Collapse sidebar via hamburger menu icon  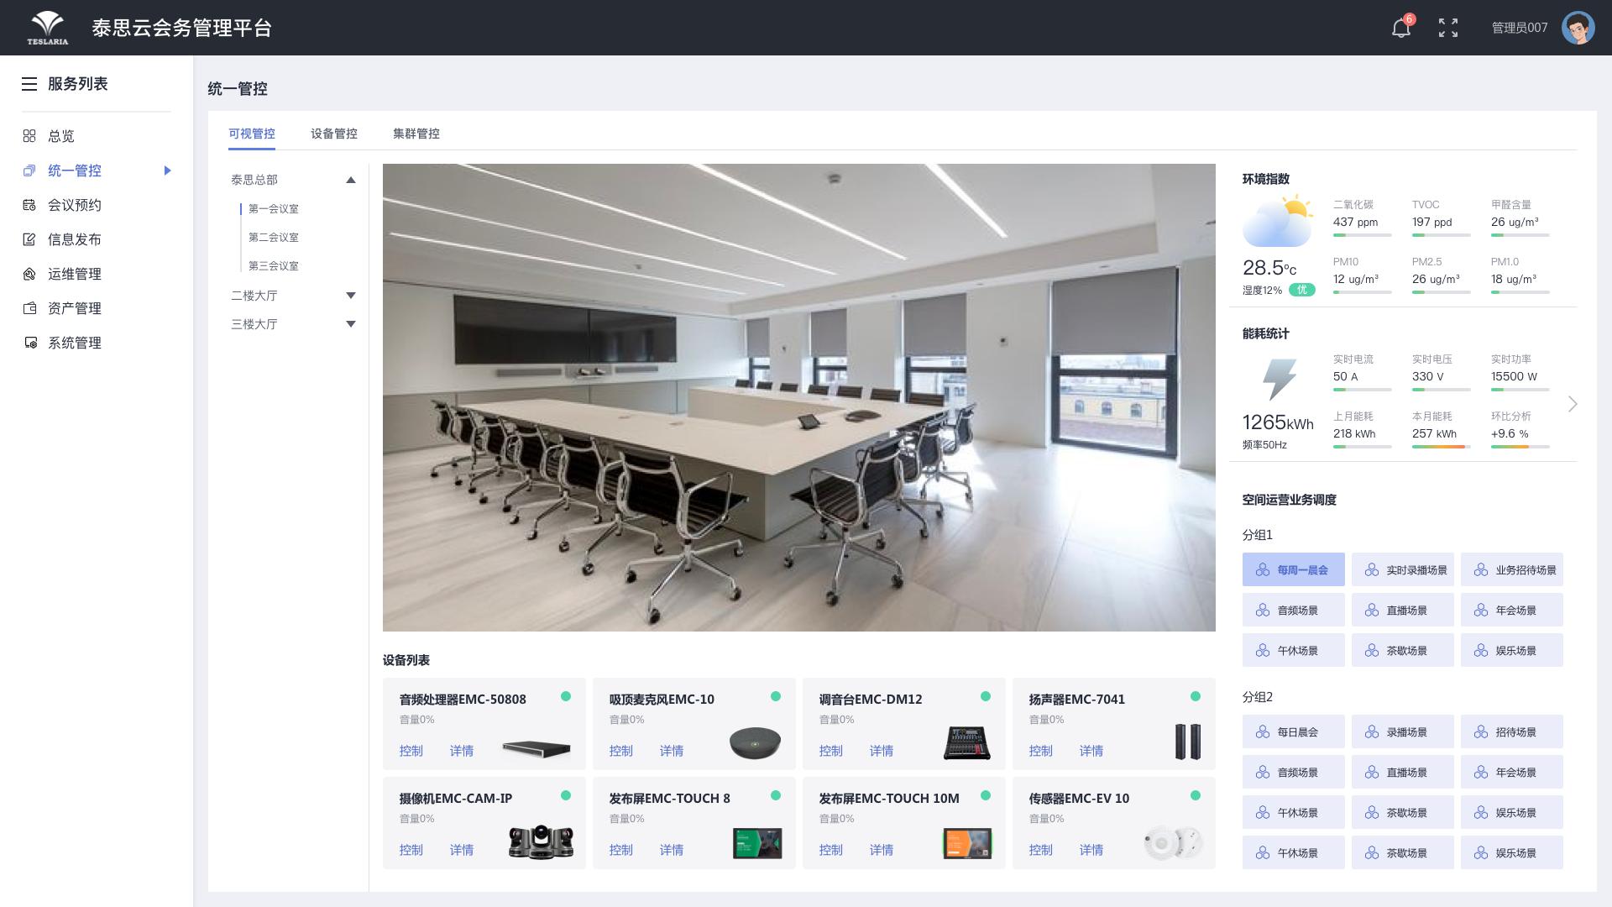(29, 84)
